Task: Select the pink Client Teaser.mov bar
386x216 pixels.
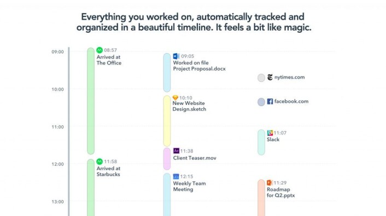Action: point(167,159)
